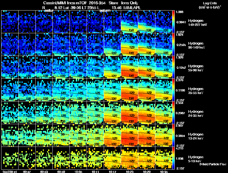
Task: Select the 35-55 keV panel at 09:59
Action: [61, 90]
